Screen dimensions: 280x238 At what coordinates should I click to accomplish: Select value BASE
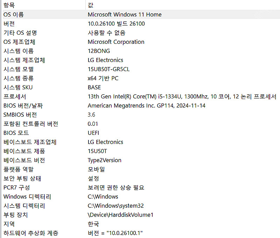tap(94, 87)
